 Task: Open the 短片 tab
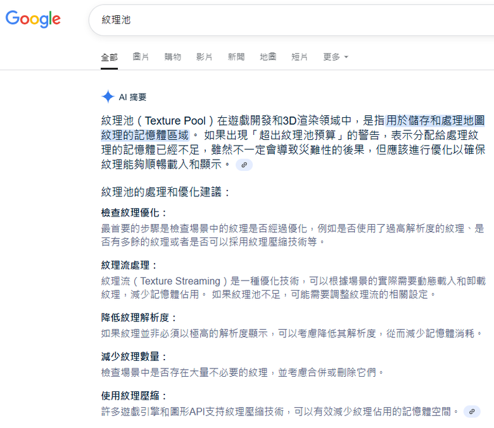(300, 57)
